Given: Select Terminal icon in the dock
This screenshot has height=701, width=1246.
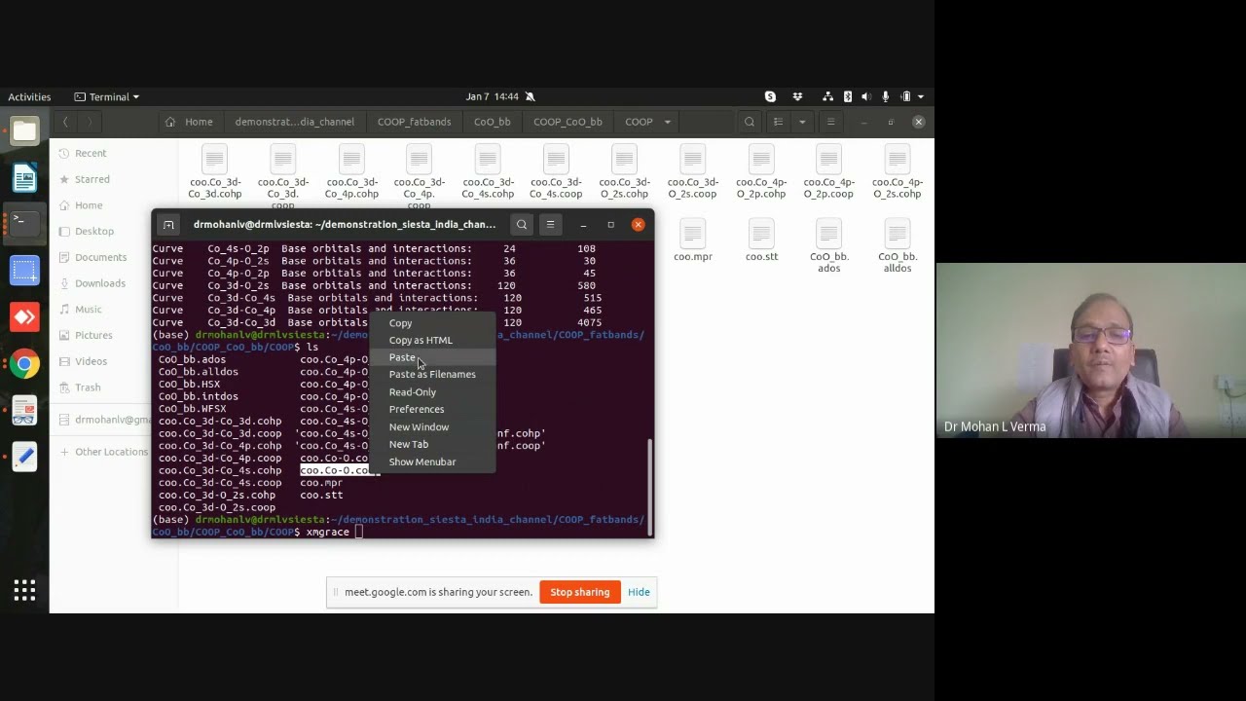Looking at the screenshot, I should [24, 223].
